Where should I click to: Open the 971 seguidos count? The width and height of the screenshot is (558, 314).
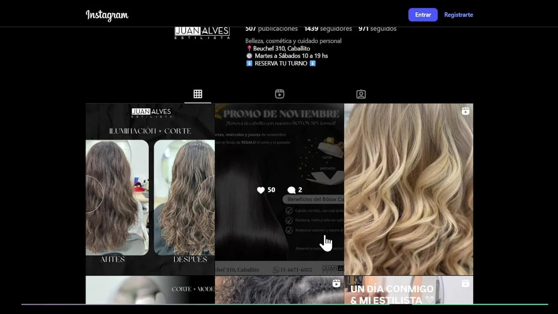pyautogui.click(x=378, y=29)
